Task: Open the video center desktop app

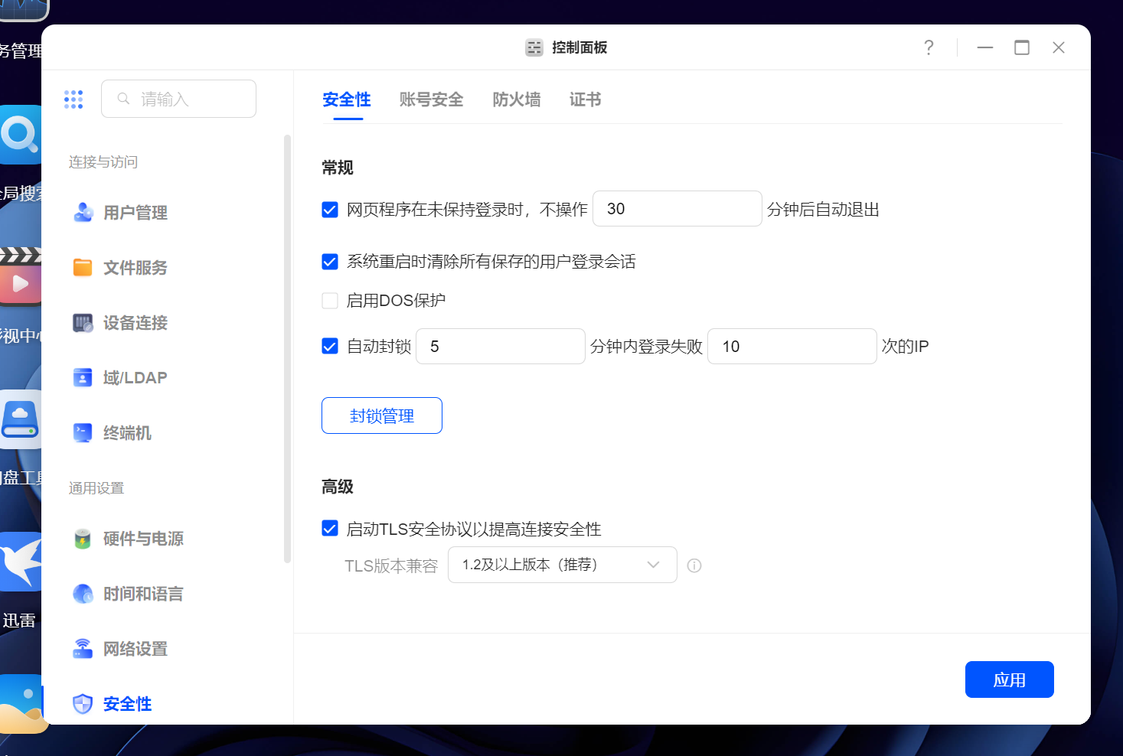Action: pyautogui.click(x=20, y=277)
